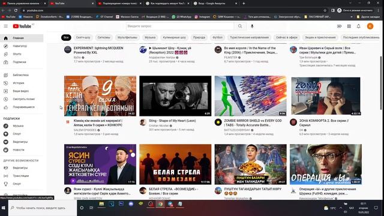
Task: Open the Иван Царевич и Серый волк title
Action: point(328,50)
